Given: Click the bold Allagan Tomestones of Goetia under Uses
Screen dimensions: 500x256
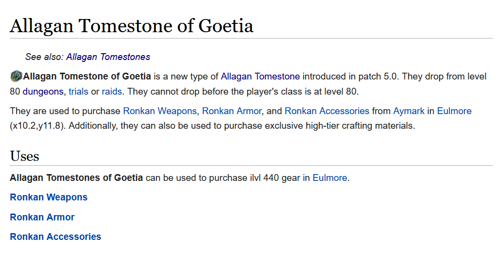Looking at the screenshot, I should click(x=76, y=178).
